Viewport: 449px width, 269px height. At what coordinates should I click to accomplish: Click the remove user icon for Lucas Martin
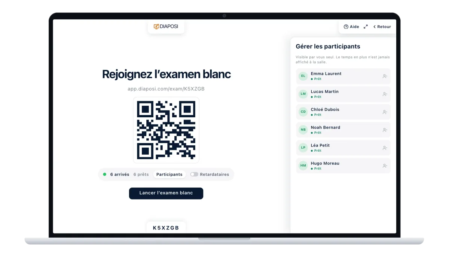coord(385,94)
